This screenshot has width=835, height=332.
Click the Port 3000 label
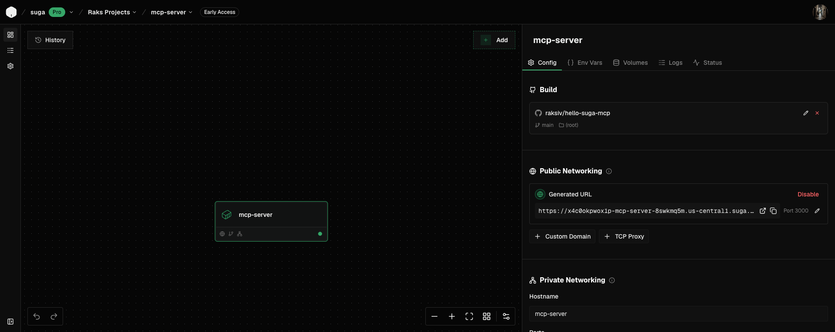click(796, 211)
